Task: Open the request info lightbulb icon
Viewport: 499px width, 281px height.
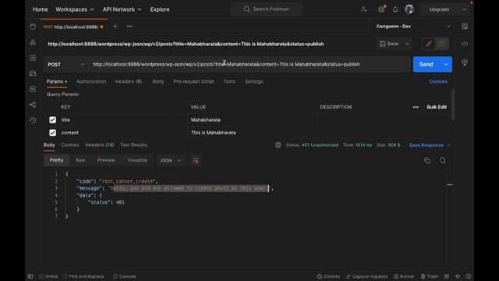Action: point(465,62)
